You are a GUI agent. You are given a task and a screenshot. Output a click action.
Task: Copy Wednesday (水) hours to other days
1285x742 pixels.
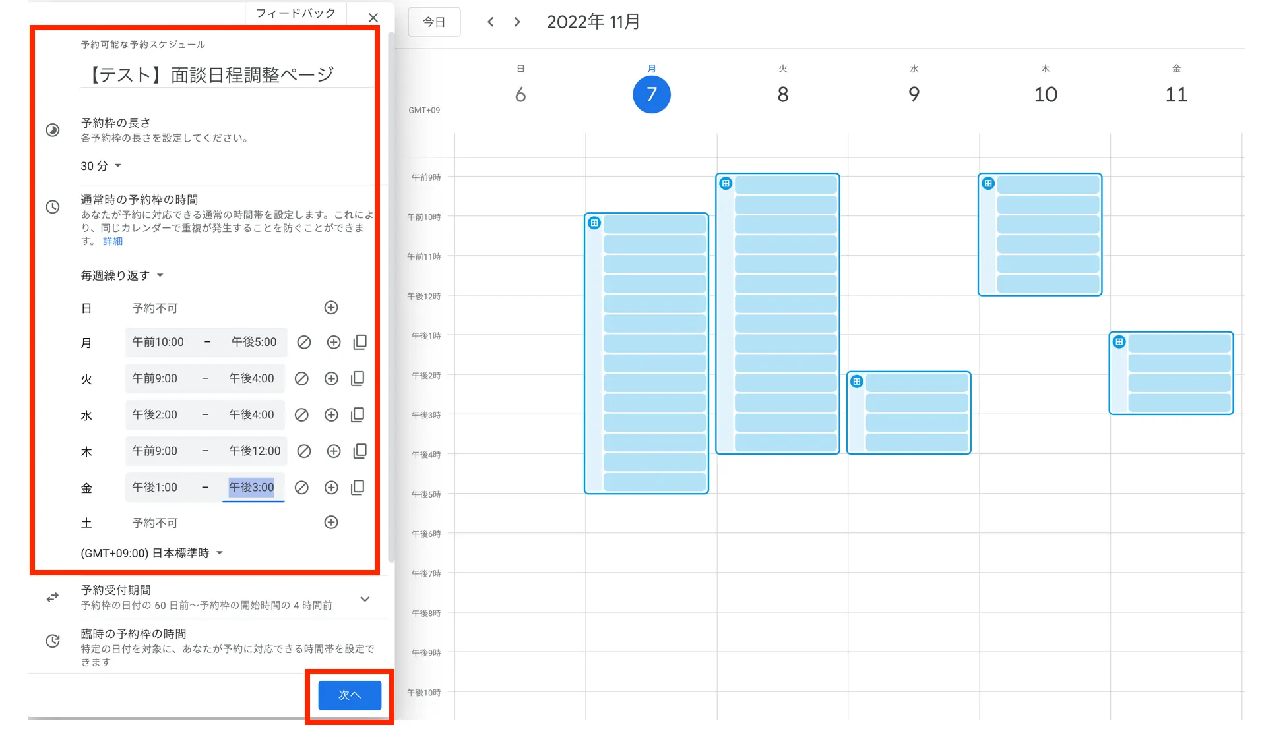coord(358,414)
